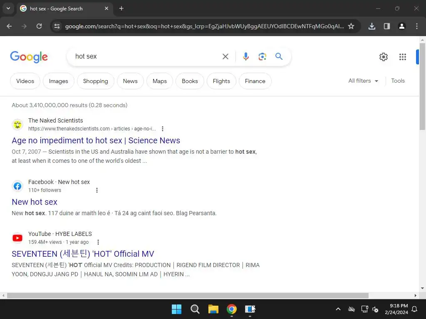Viewport: 426px width, 319px height.
Task: Switch to the Maps filter
Action: click(x=159, y=81)
